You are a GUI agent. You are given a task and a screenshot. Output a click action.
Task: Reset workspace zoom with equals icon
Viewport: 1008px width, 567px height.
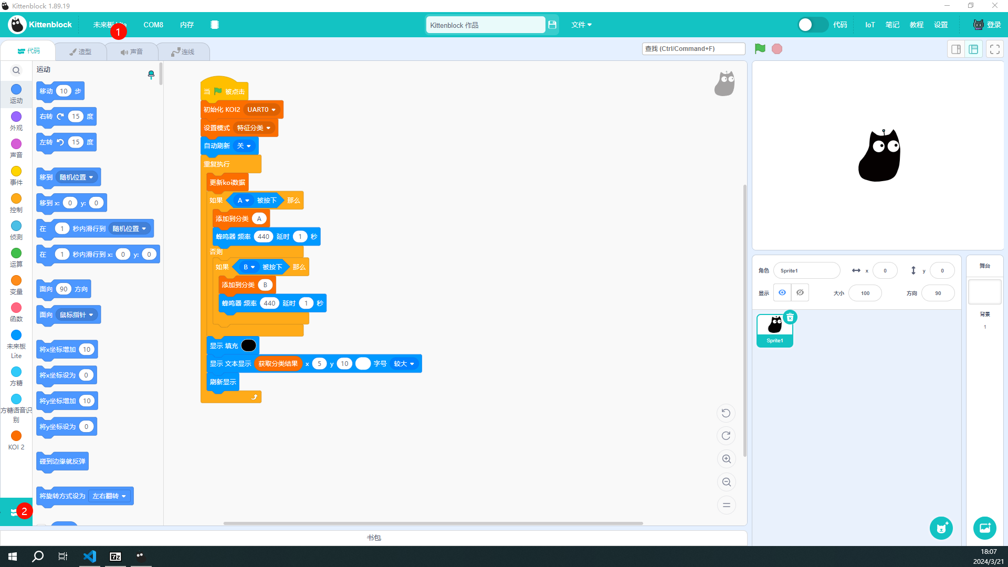coord(727,505)
